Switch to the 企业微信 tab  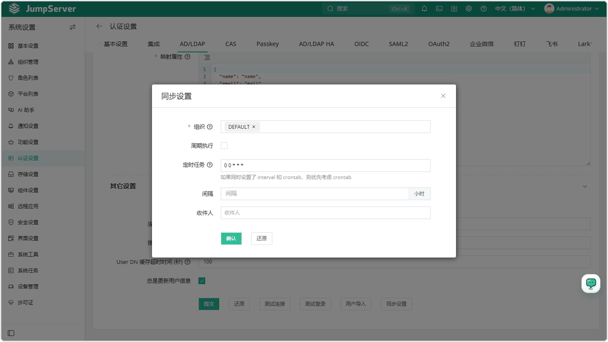481,44
